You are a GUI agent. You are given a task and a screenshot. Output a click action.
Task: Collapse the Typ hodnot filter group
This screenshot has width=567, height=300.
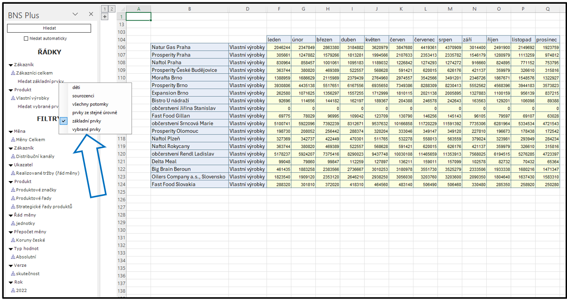pyautogui.click(x=11, y=248)
